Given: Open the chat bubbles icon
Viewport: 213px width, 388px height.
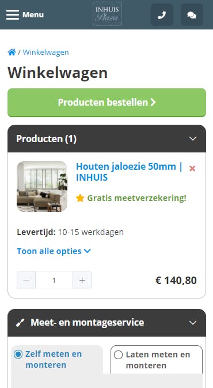Looking at the screenshot, I should [x=192, y=15].
